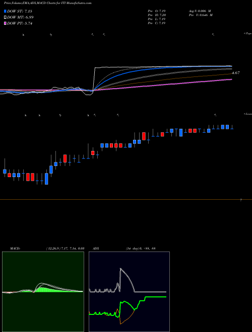Click the blue DOW ST legend swatch

pyautogui.click(x=5, y=11)
